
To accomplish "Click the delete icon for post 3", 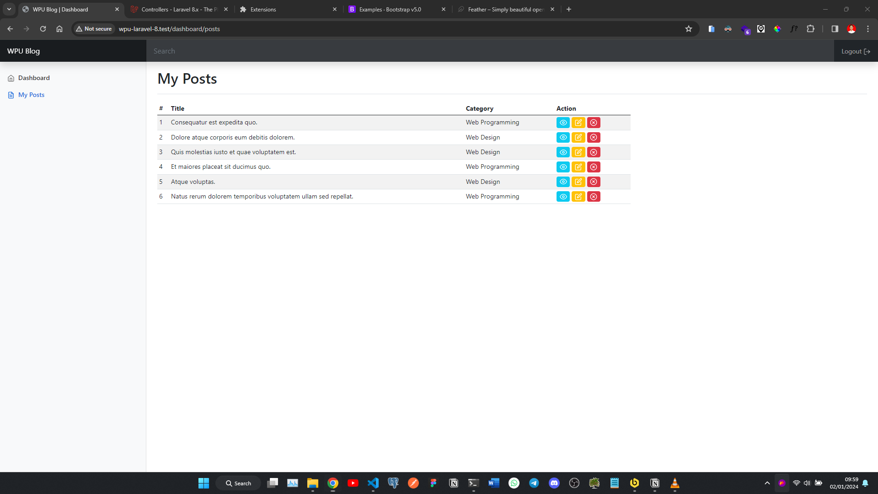I will [x=594, y=152].
